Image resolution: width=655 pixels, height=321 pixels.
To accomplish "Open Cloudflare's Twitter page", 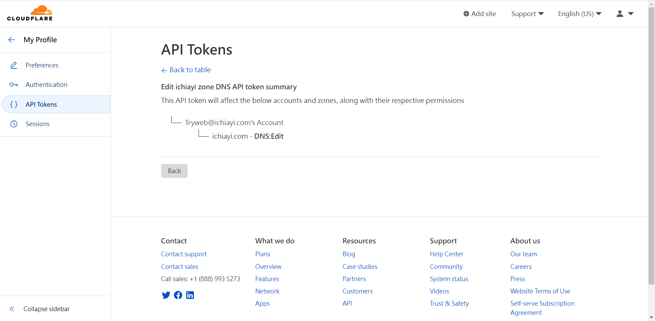I will [x=166, y=295].
